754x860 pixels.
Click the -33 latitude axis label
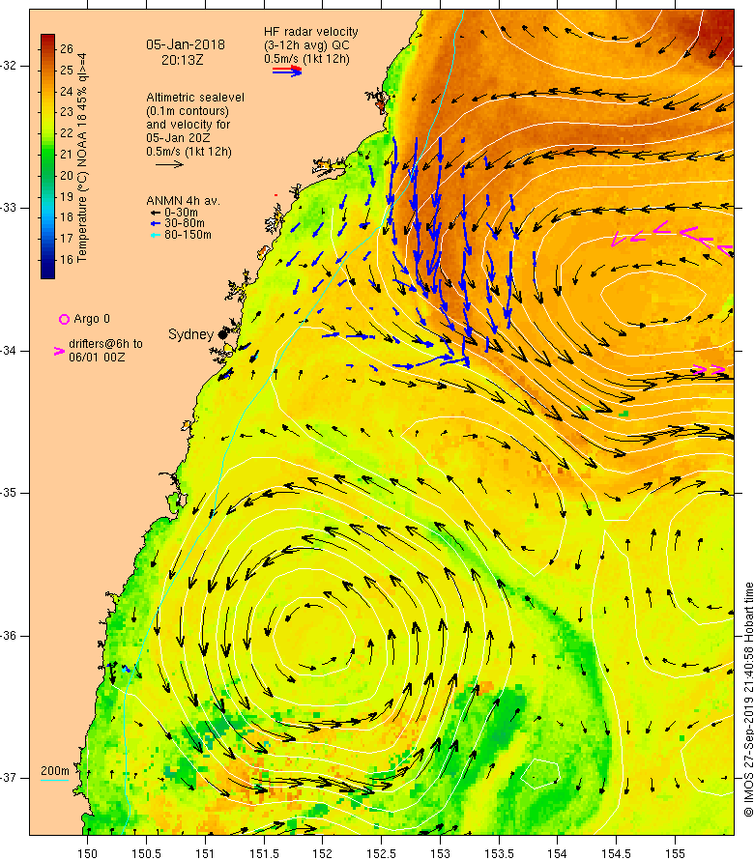[x=9, y=208]
